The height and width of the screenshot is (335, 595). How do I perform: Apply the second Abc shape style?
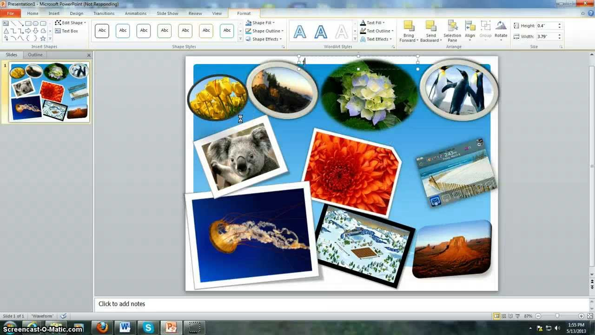(x=123, y=31)
